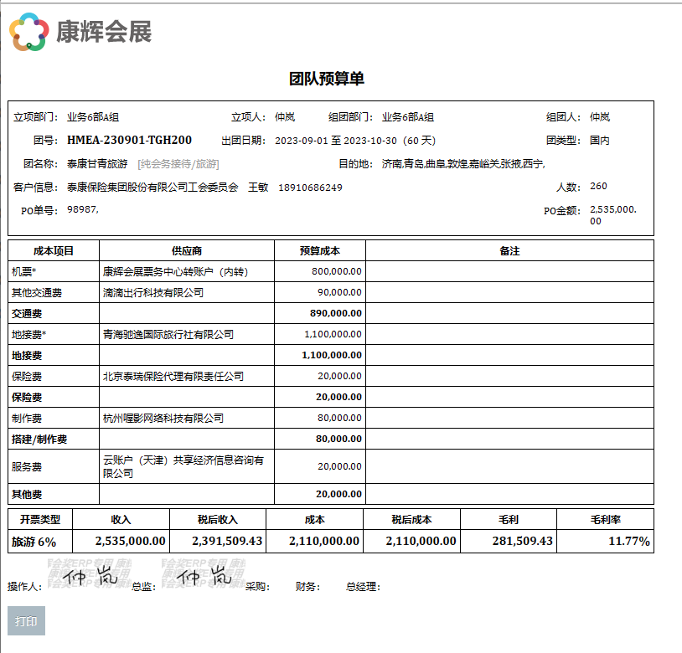Click the 康辉会展 flower logo icon
This screenshot has width=682, height=653.
point(29,32)
